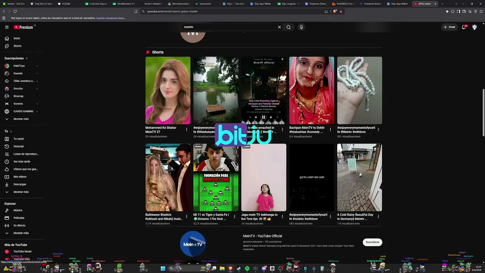Open the notifications bell

point(464,27)
